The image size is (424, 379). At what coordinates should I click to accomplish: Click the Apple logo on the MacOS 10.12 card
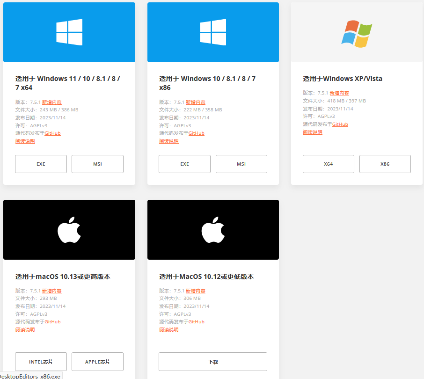(x=213, y=230)
